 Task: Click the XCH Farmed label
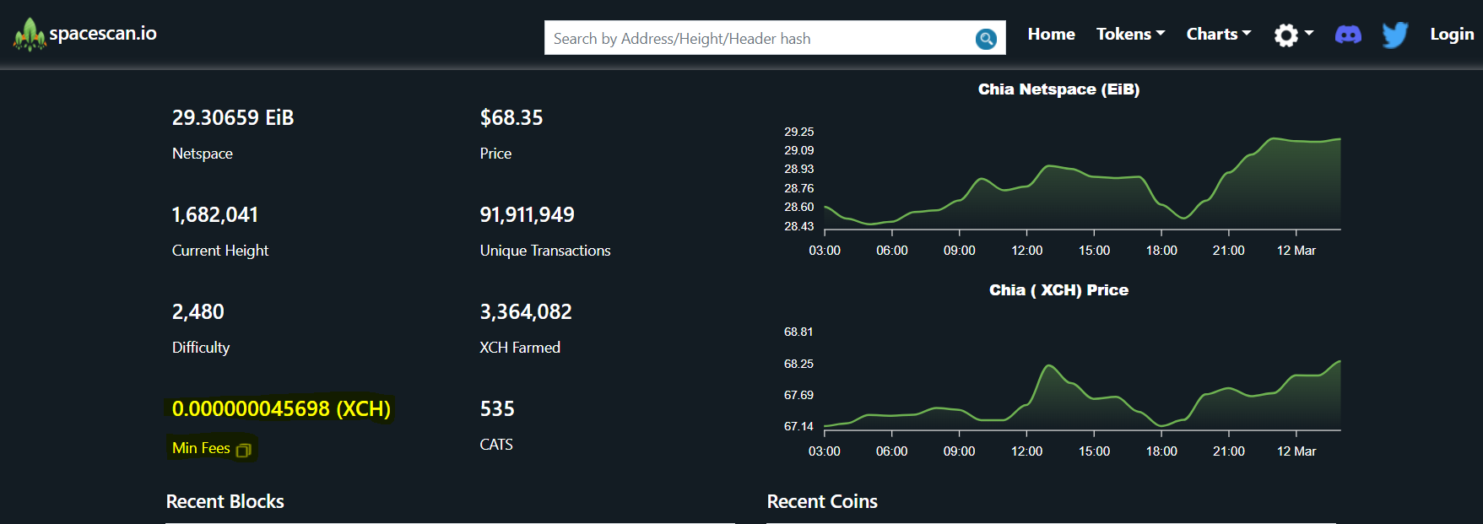520,348
